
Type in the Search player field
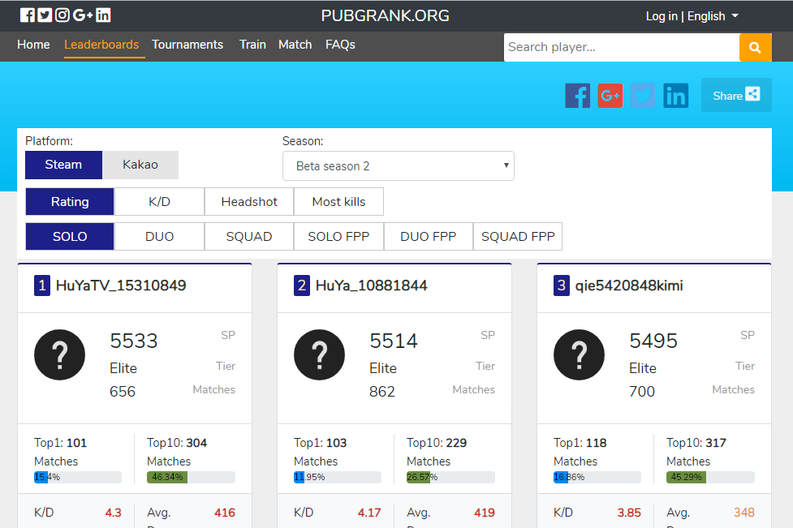(x=621, y=47)
